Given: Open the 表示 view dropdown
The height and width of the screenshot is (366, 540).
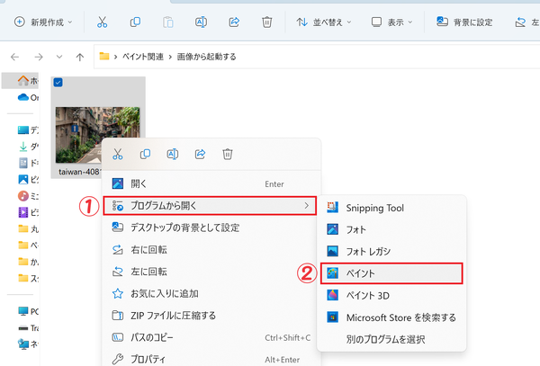Looking at the screenshot, I should 391,22.
